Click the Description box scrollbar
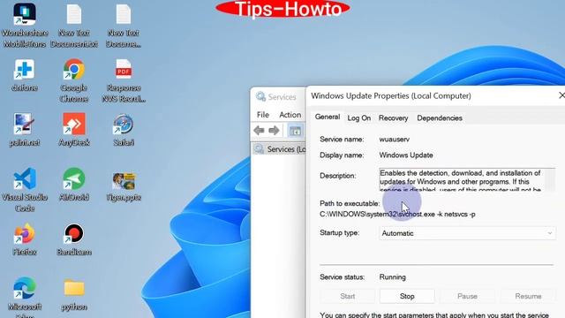 550,179
